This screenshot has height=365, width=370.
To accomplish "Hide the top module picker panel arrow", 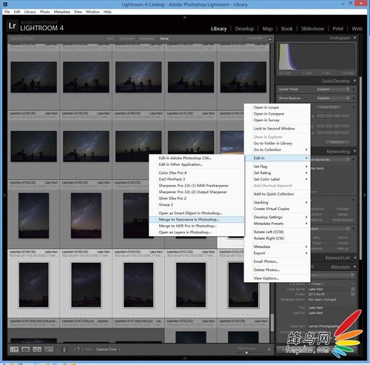I will (185, 17).
